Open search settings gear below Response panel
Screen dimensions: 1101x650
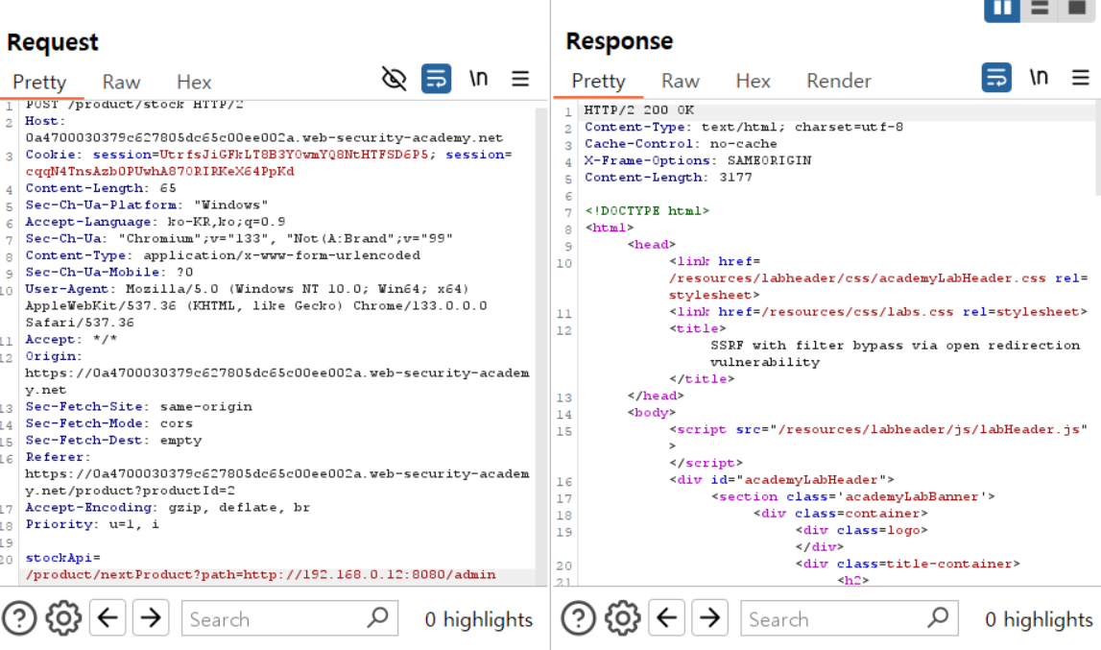point(622,619)
